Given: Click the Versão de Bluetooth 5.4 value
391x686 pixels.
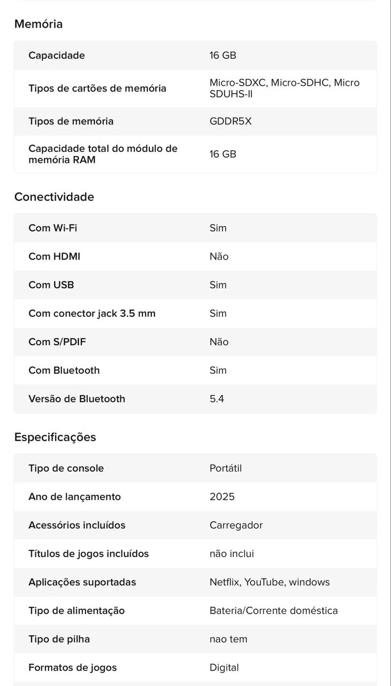Looking at the screenshot, I should click(x=217, y=399).
